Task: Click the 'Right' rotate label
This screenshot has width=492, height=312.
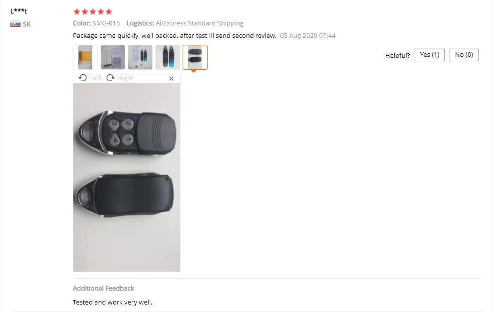Action: 126,78
